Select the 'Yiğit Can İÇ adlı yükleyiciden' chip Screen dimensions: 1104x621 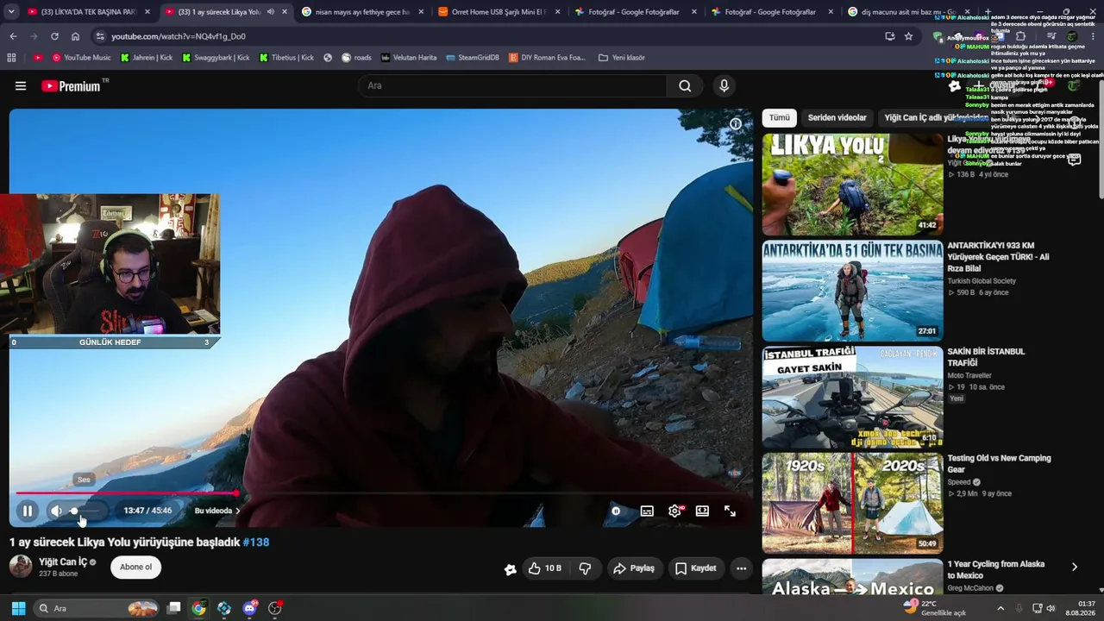936,117
